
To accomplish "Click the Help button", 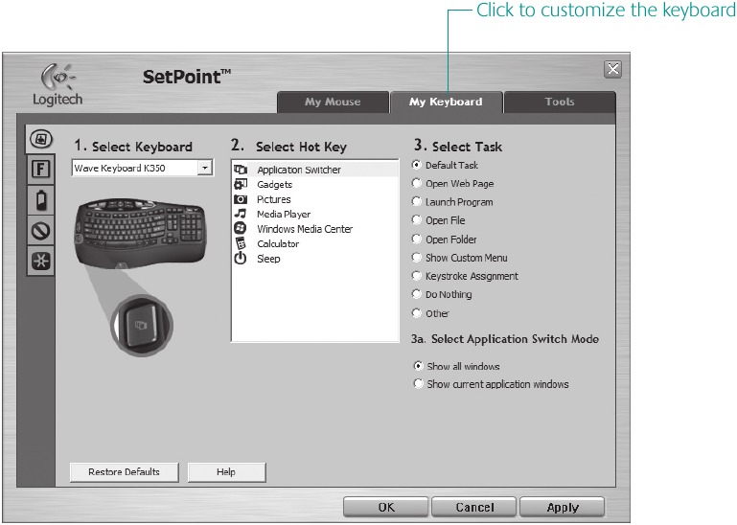I will (x=226, y=472).
